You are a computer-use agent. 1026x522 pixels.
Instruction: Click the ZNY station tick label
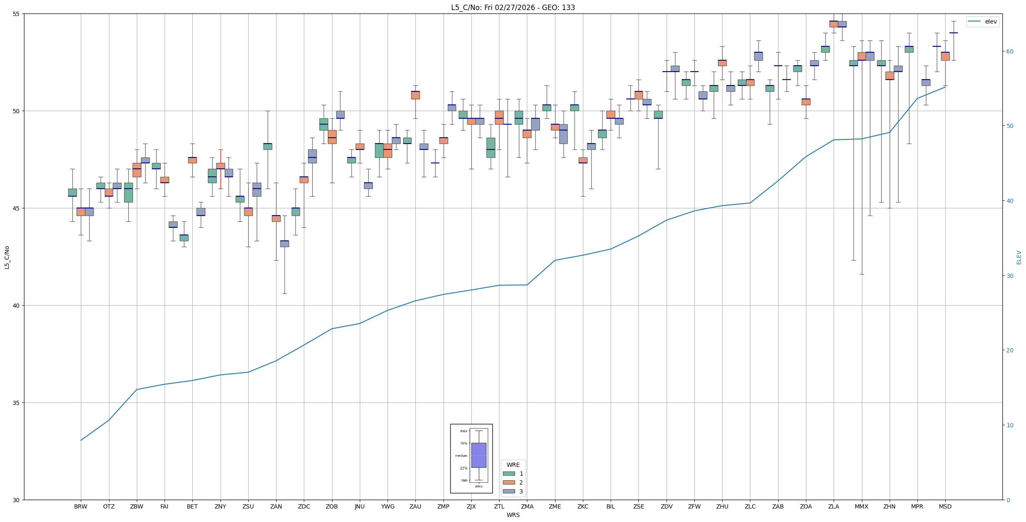(x=220, y=506)
